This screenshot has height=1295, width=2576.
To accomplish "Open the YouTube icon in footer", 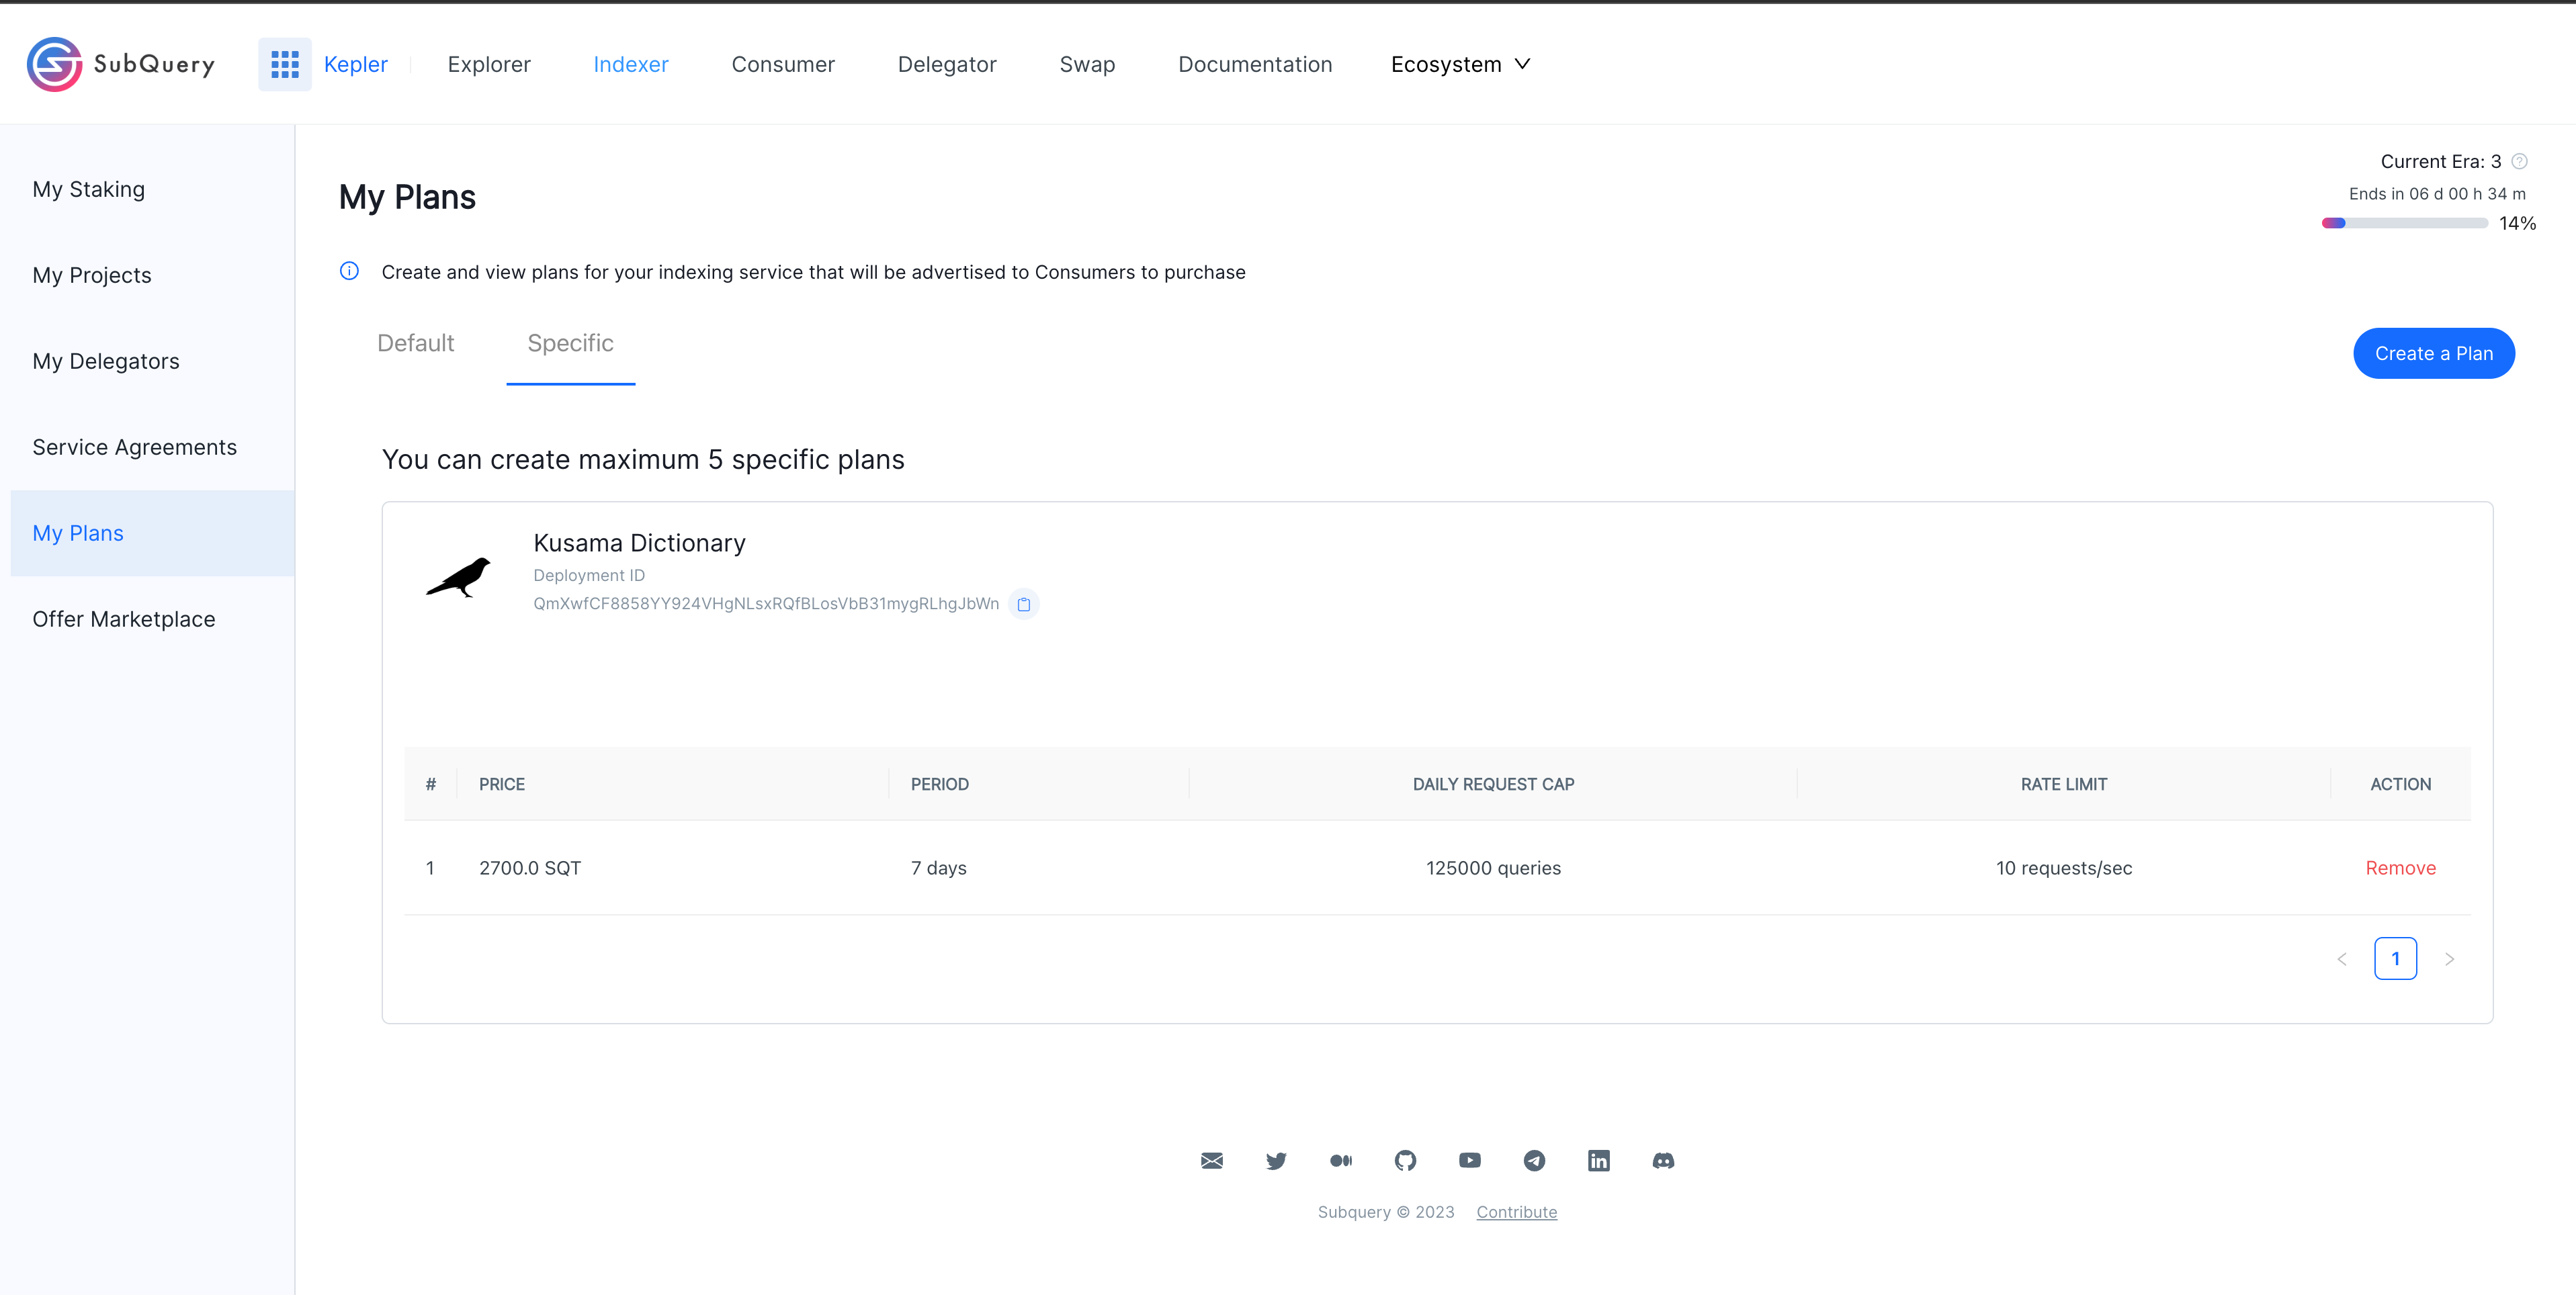I will pos(1470,1160).
